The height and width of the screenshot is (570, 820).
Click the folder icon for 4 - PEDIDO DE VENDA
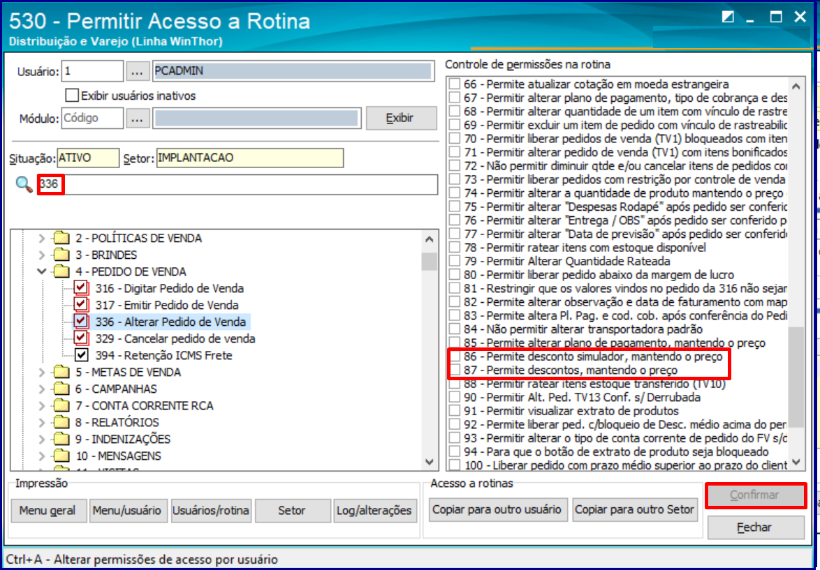[x=61, y=271]
